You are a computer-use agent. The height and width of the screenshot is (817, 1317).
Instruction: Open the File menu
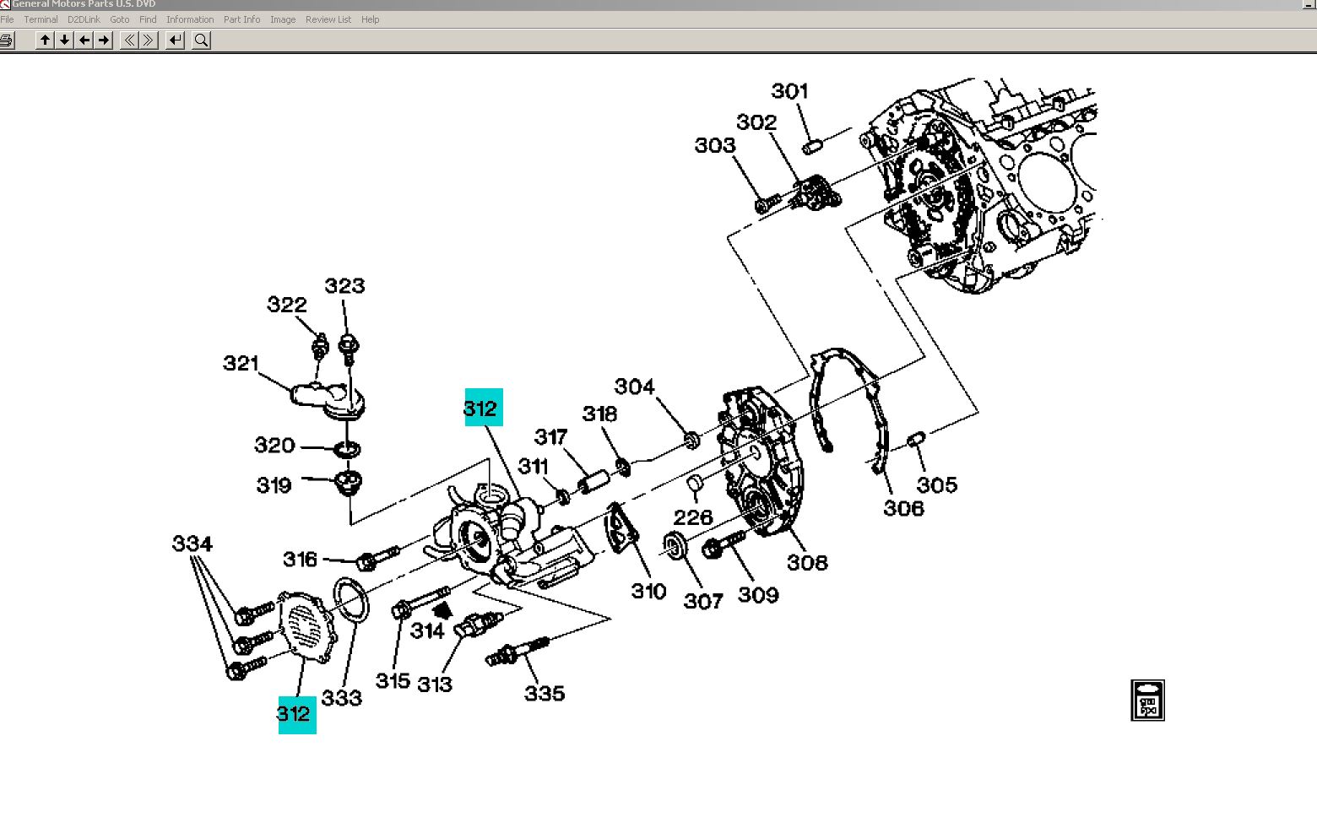(x=8, y=19)
